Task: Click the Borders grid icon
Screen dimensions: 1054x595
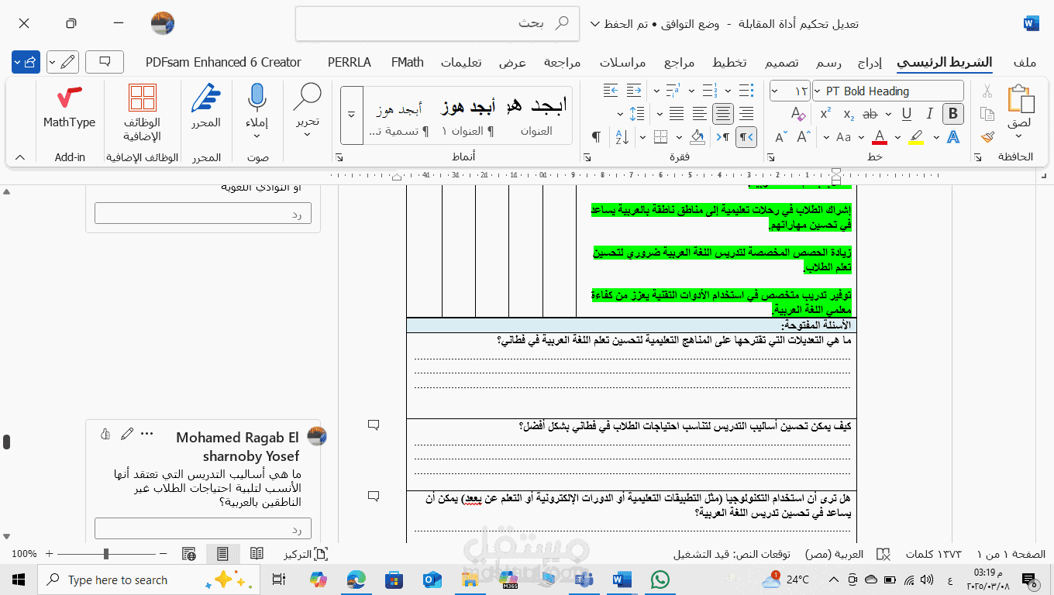Action: 660,137
